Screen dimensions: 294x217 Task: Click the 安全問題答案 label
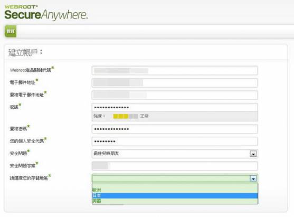(23, 166)
